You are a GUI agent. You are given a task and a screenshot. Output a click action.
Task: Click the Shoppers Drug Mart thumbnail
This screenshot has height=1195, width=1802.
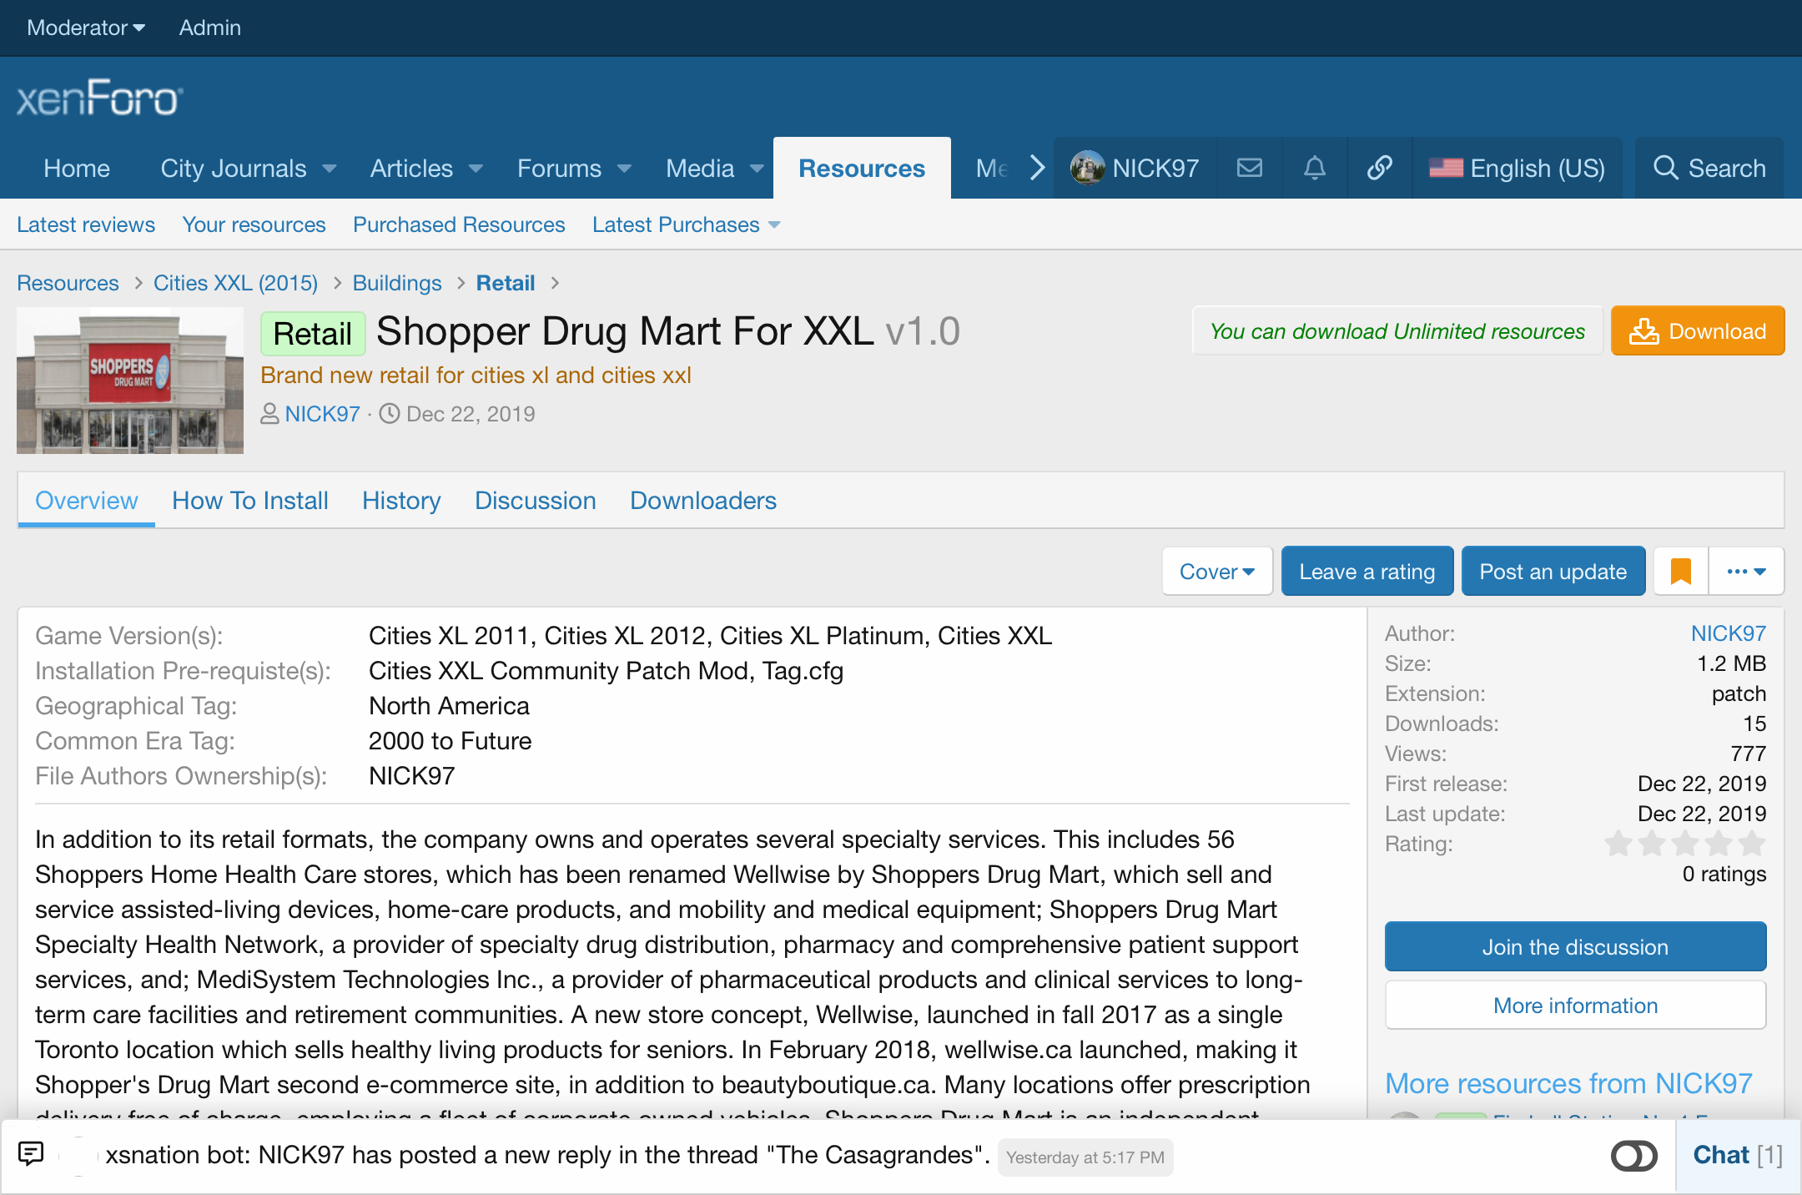tap(130, 381)
